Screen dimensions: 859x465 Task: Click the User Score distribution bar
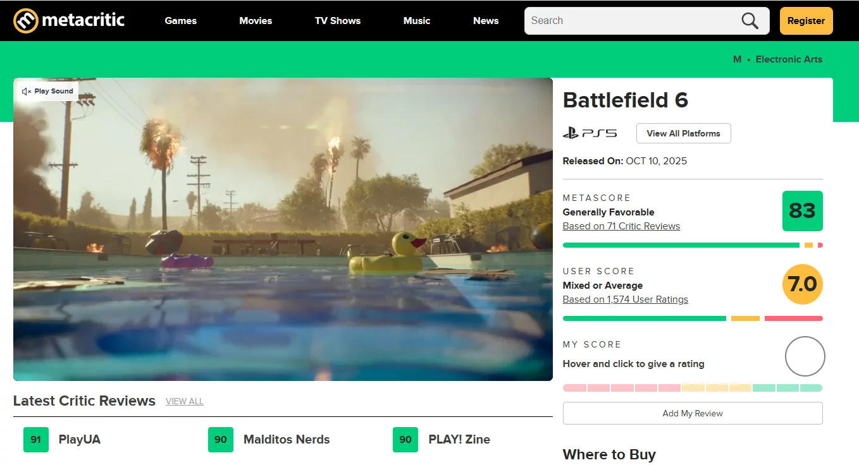[693, 318]
